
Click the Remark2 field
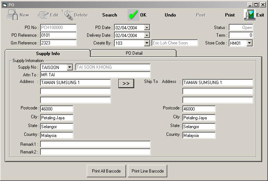[95, 152]
